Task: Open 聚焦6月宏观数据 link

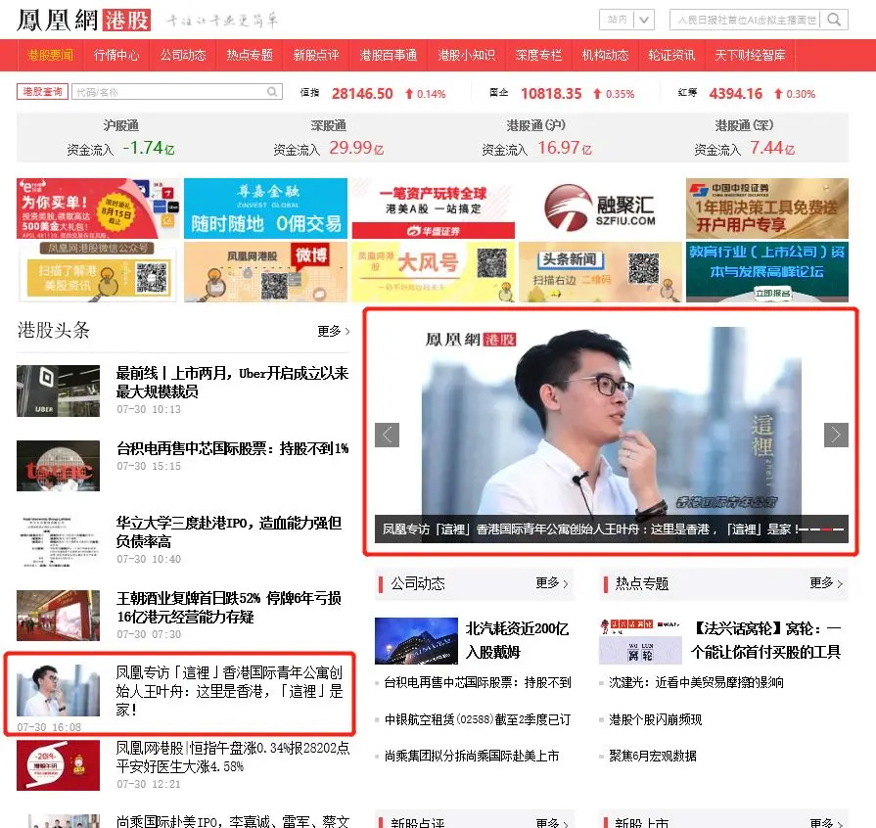Action: (x=653, y=756)
